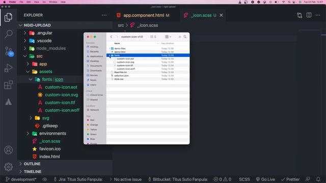326x183 pixels.
Task: Open the Run and Debug view
Action: click(8, 68)
